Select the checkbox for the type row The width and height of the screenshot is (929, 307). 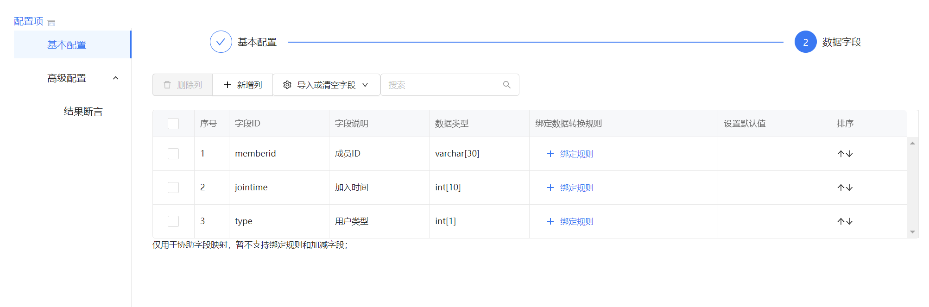173,221
